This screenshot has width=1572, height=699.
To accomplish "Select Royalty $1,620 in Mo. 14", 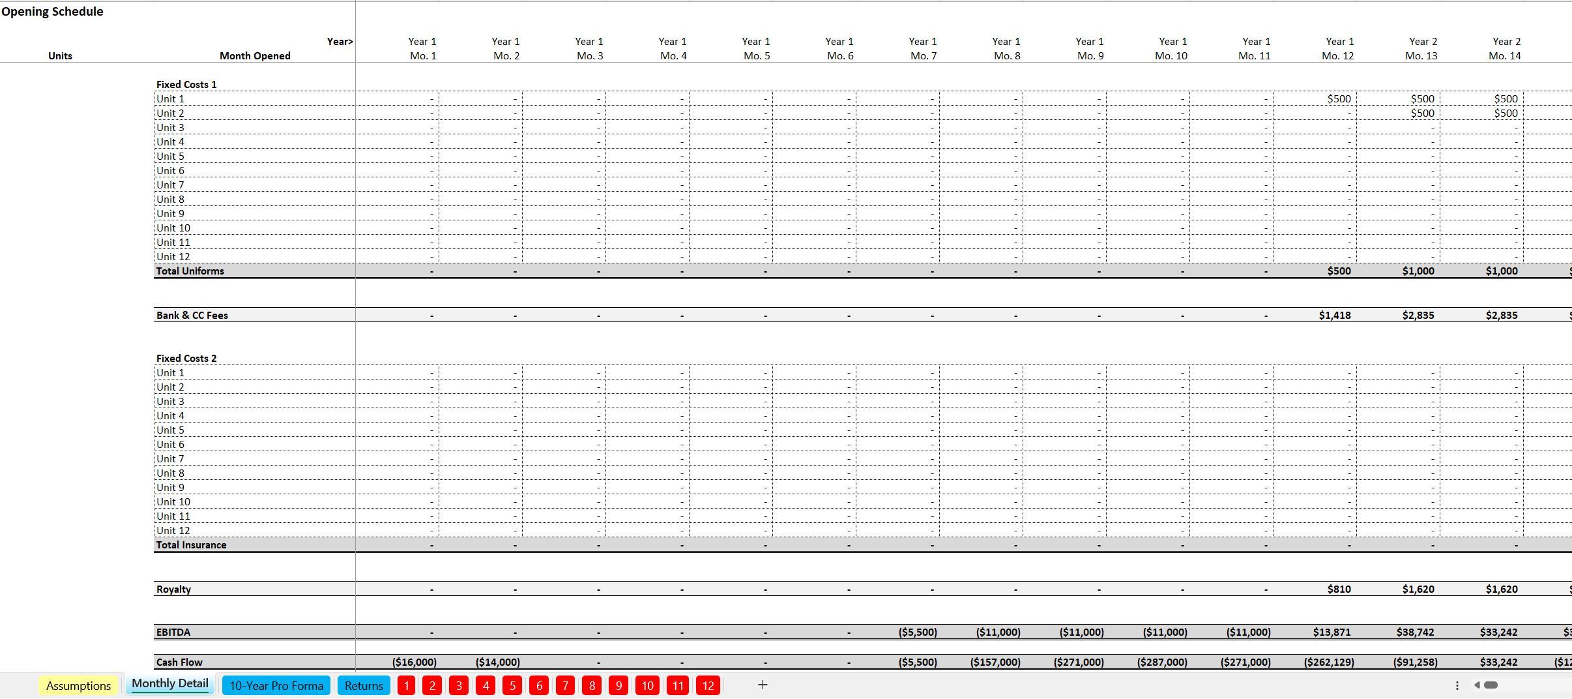I will click(1502, 589).
